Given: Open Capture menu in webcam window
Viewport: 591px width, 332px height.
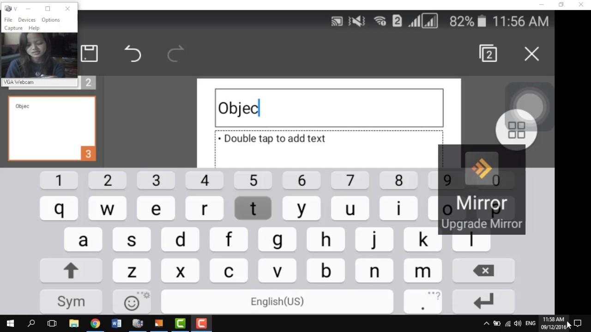Looking at the screenshot, I should pyautogui.click(x=13, y=28).
